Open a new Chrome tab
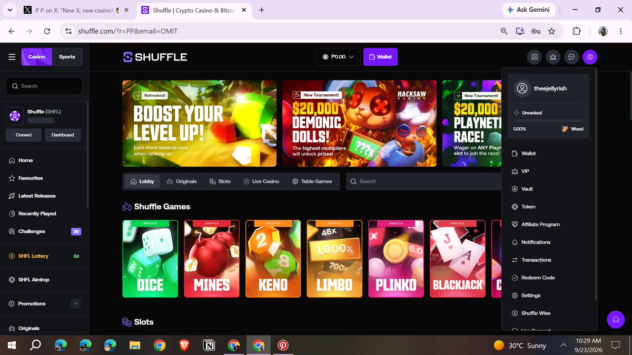 (x=262, y=10)
